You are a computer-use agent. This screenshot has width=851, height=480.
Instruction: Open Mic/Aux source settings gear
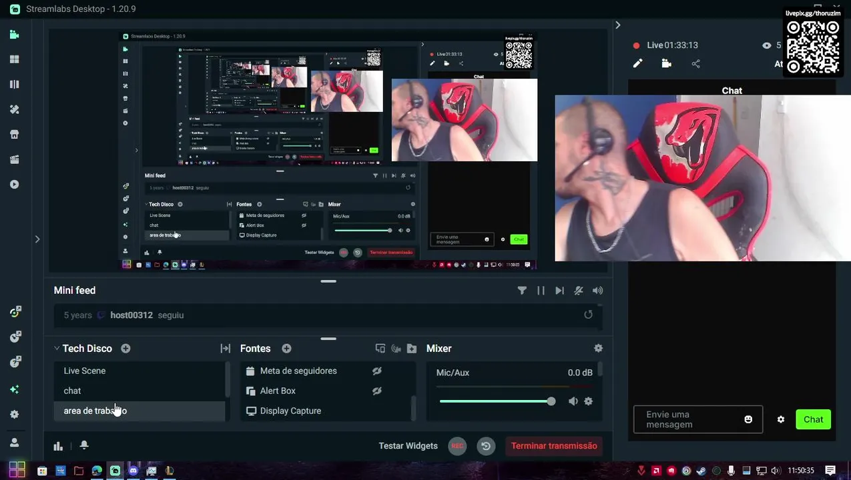(588, 401)
